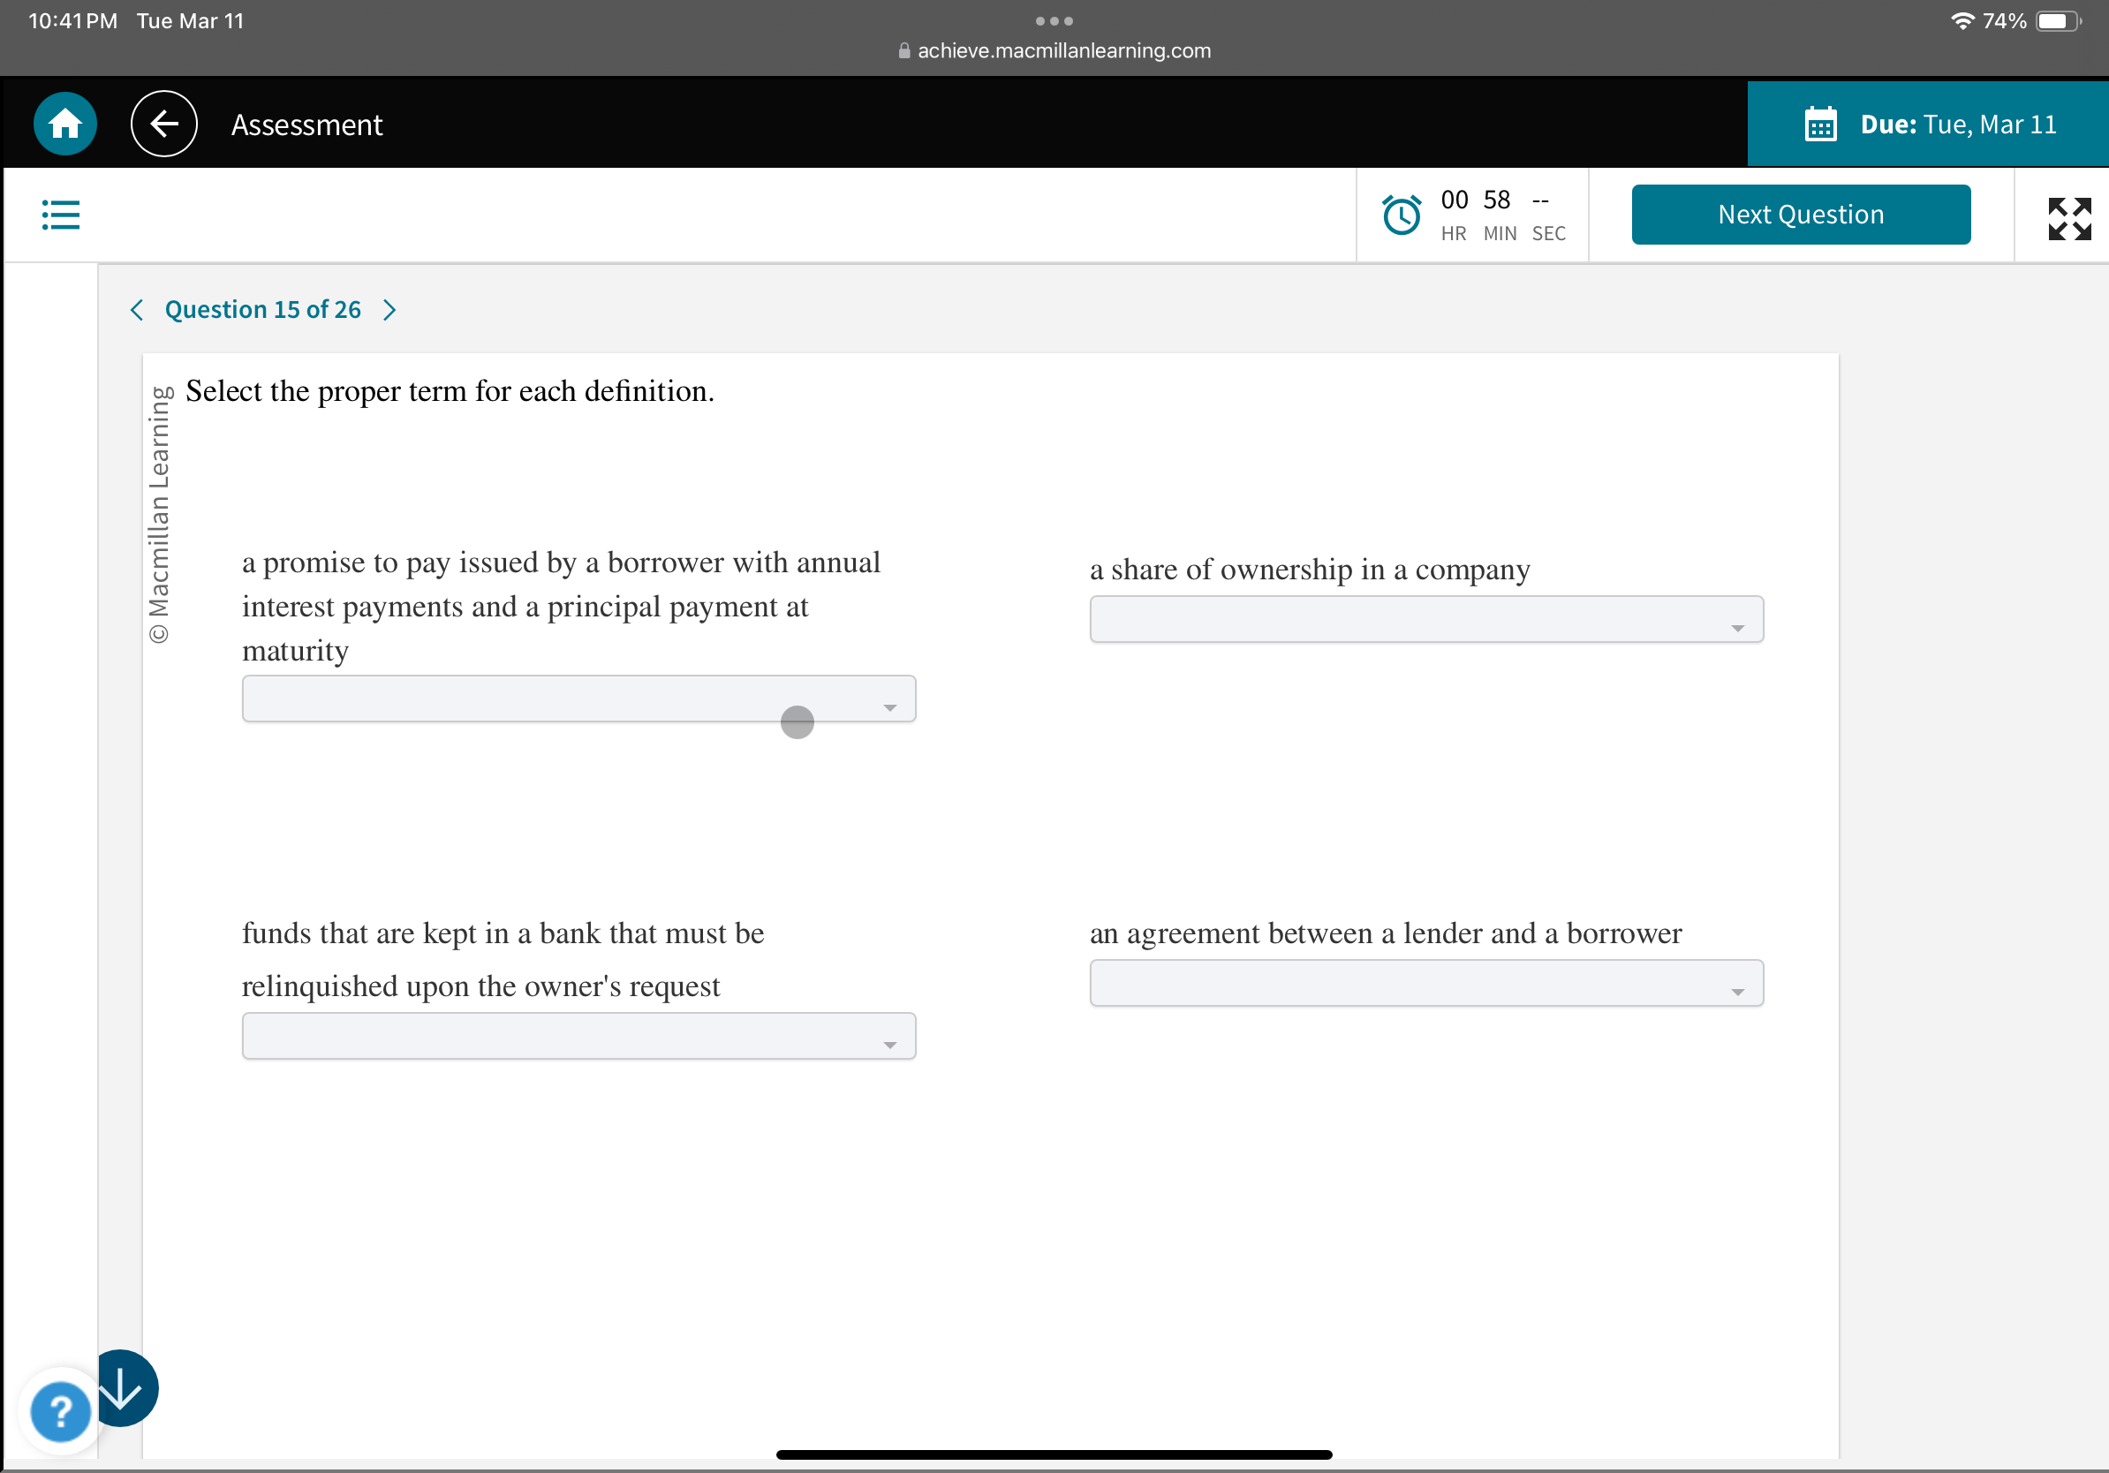Tap the bottom home indicator bar

(1054, 1454)
